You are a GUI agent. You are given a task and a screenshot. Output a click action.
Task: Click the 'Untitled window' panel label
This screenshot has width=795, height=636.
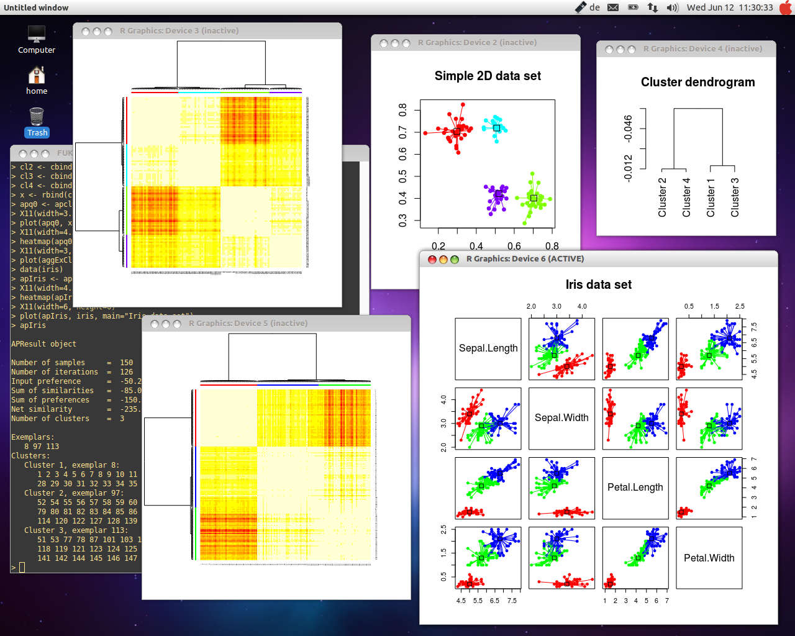click(x=36, y=7)
